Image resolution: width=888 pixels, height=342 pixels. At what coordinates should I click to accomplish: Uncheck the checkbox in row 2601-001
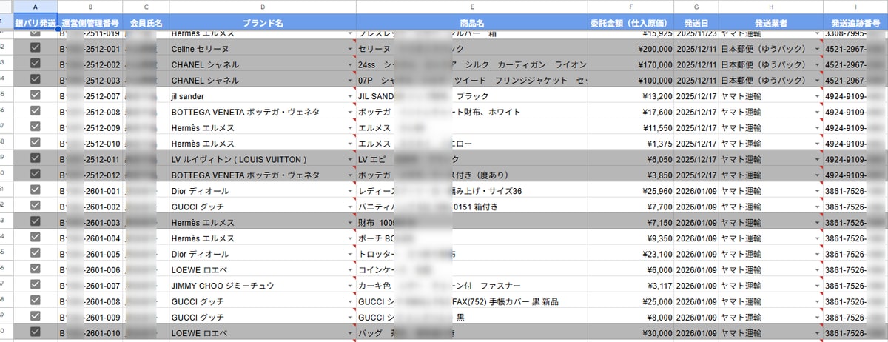(35, 190)
